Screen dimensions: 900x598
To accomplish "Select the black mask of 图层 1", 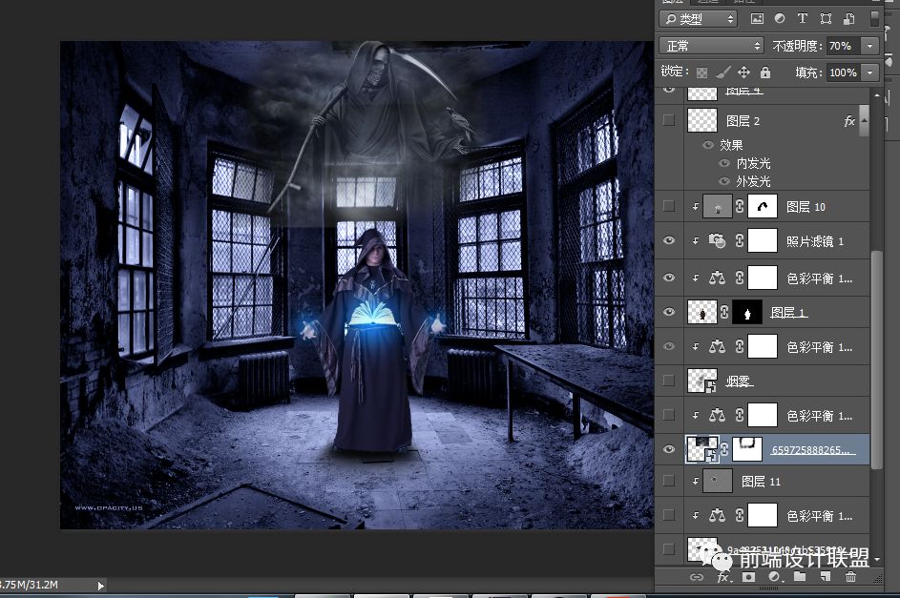I will [747, 312].
